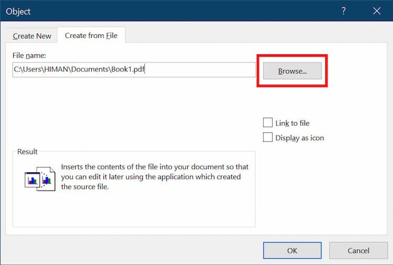Confirm with the OK button
The width and height of the screenshot is (393, 265).
(292, 250)
